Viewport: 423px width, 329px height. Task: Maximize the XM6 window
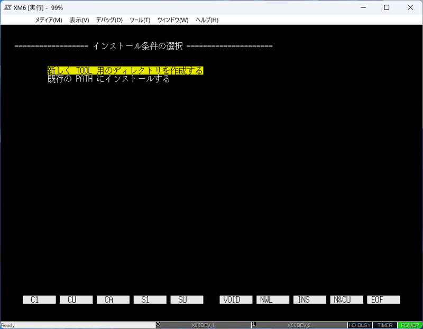click(x=387, y=7)
